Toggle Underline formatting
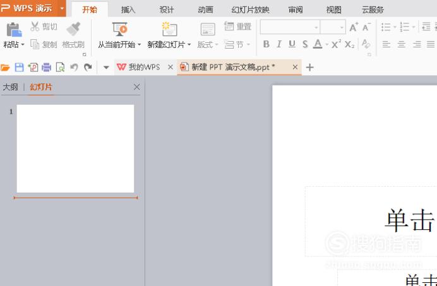 pyautogui.click(x=292, y=44)
